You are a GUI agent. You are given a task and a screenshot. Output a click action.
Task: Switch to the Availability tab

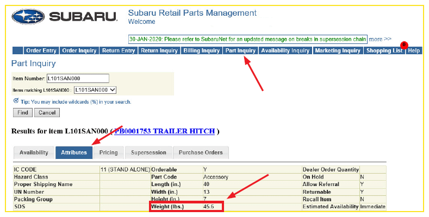pos(34,152)
